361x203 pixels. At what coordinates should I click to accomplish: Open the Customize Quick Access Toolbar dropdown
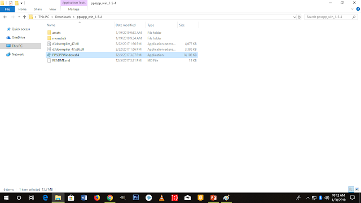click(21, 3)
